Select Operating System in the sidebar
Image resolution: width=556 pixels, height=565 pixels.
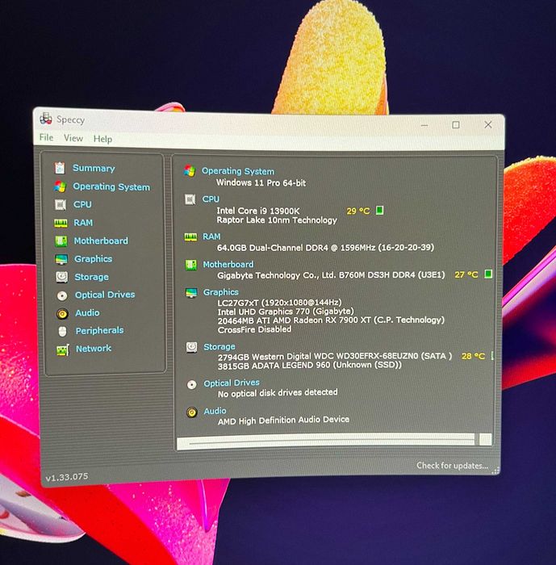pos(111,186)
